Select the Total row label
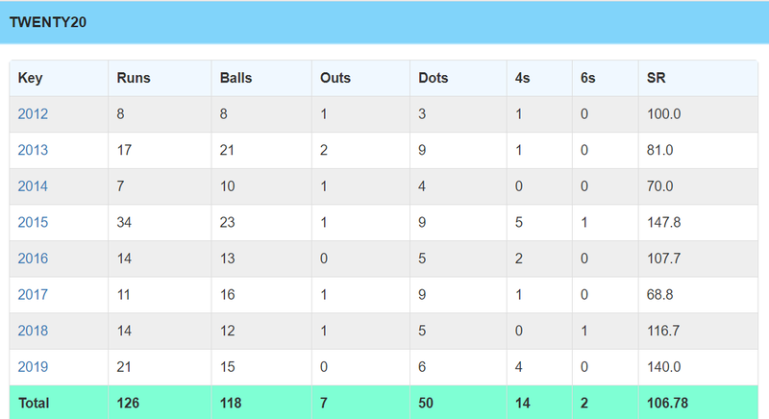The image size is (769, 419). [x=34, y=403]
